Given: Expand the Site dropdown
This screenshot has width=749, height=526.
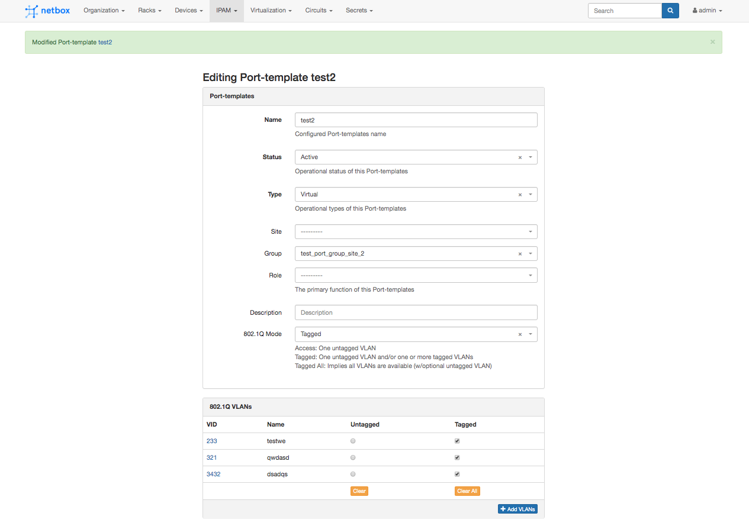Looking at the screenshot, I should coord(530,232).
